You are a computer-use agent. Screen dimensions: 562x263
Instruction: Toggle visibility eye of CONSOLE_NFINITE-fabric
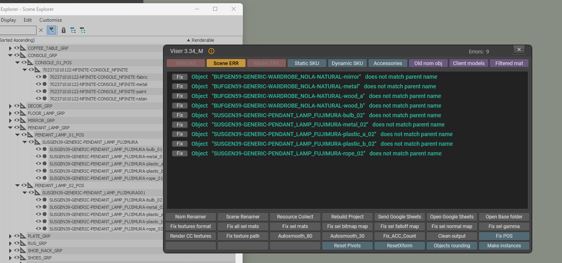point(39,77)
